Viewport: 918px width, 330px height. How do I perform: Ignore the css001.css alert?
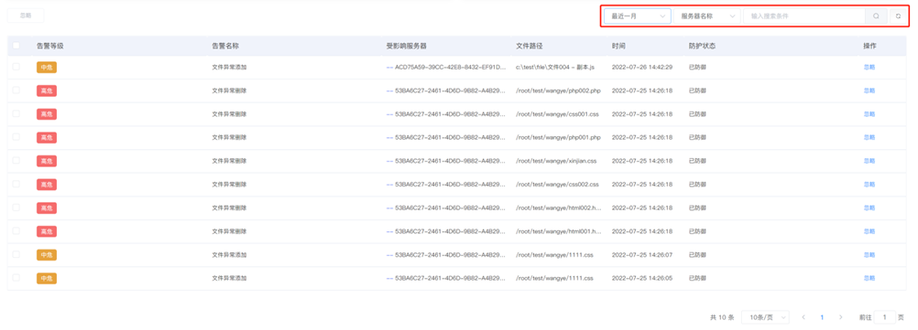(869, 114)
